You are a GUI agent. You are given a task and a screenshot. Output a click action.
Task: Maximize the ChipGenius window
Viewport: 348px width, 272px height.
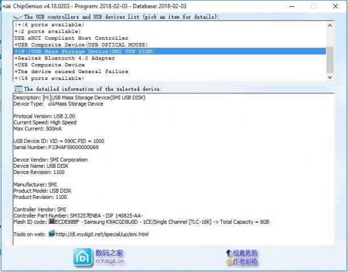[312, 5]
